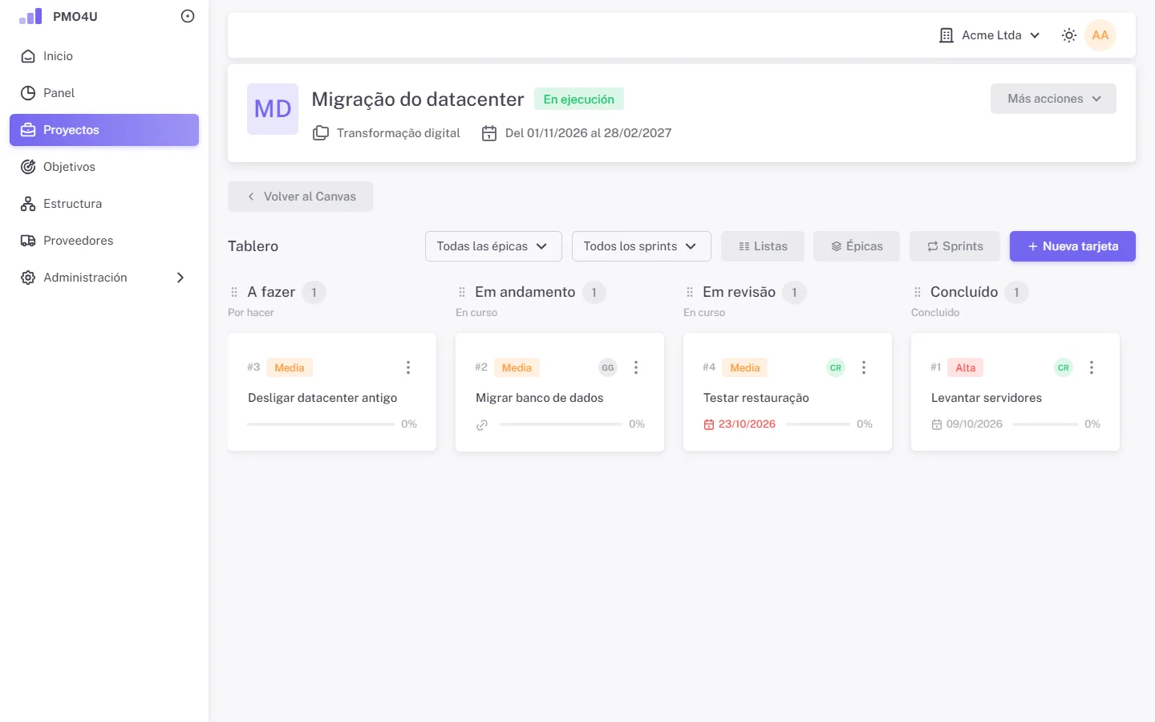Go to Inicio in sidebar
Screen dimensions: 1155x722
pyautogui.click(x=104, y=56)
